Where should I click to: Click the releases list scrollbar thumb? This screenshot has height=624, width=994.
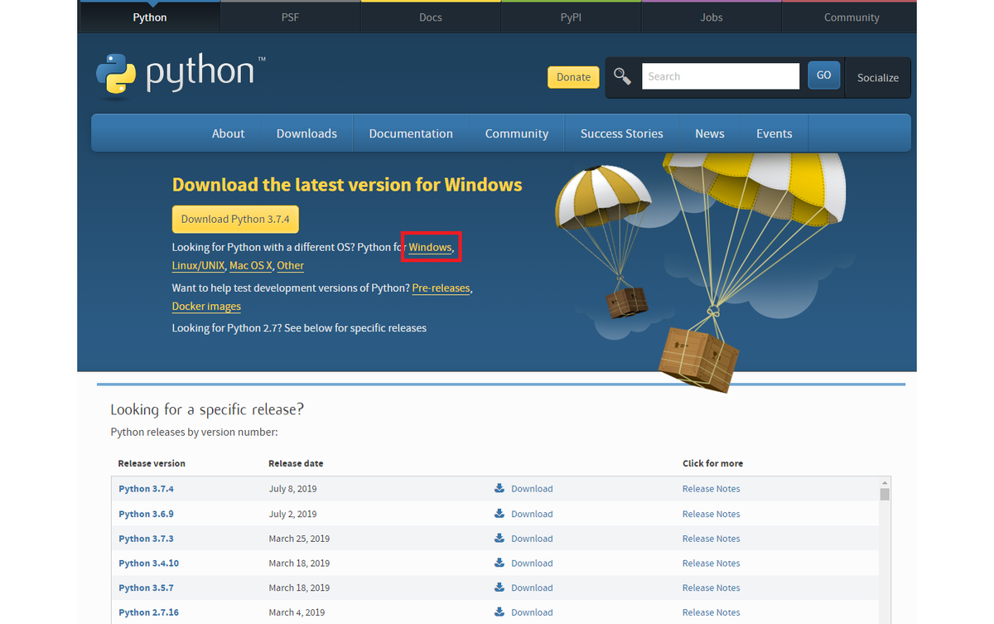(885, 495)
